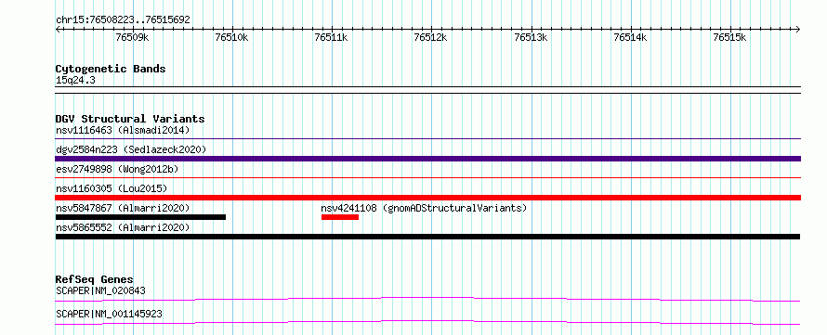
Task: Open nsv4241108 (gnomADStructuralVariants) label
Action: tap(424, 208)
